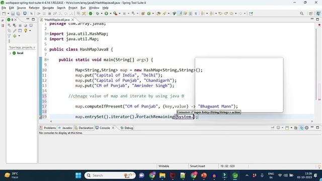The height and width of the screenshot is (181, 322).
Task: Close the HashMapJava8.java editor tab
Action: coord(72,20)
